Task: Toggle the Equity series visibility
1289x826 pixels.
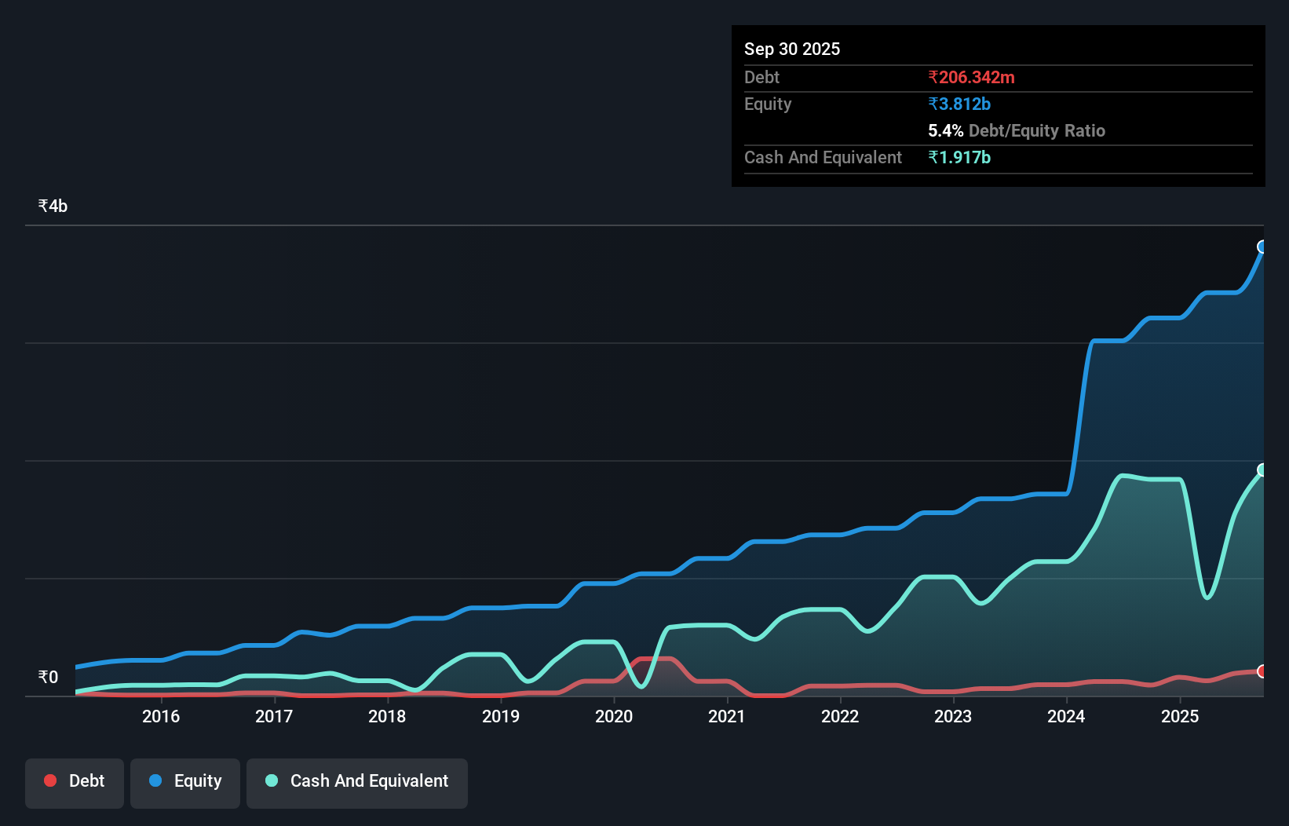Action: (x=184, y=782)
